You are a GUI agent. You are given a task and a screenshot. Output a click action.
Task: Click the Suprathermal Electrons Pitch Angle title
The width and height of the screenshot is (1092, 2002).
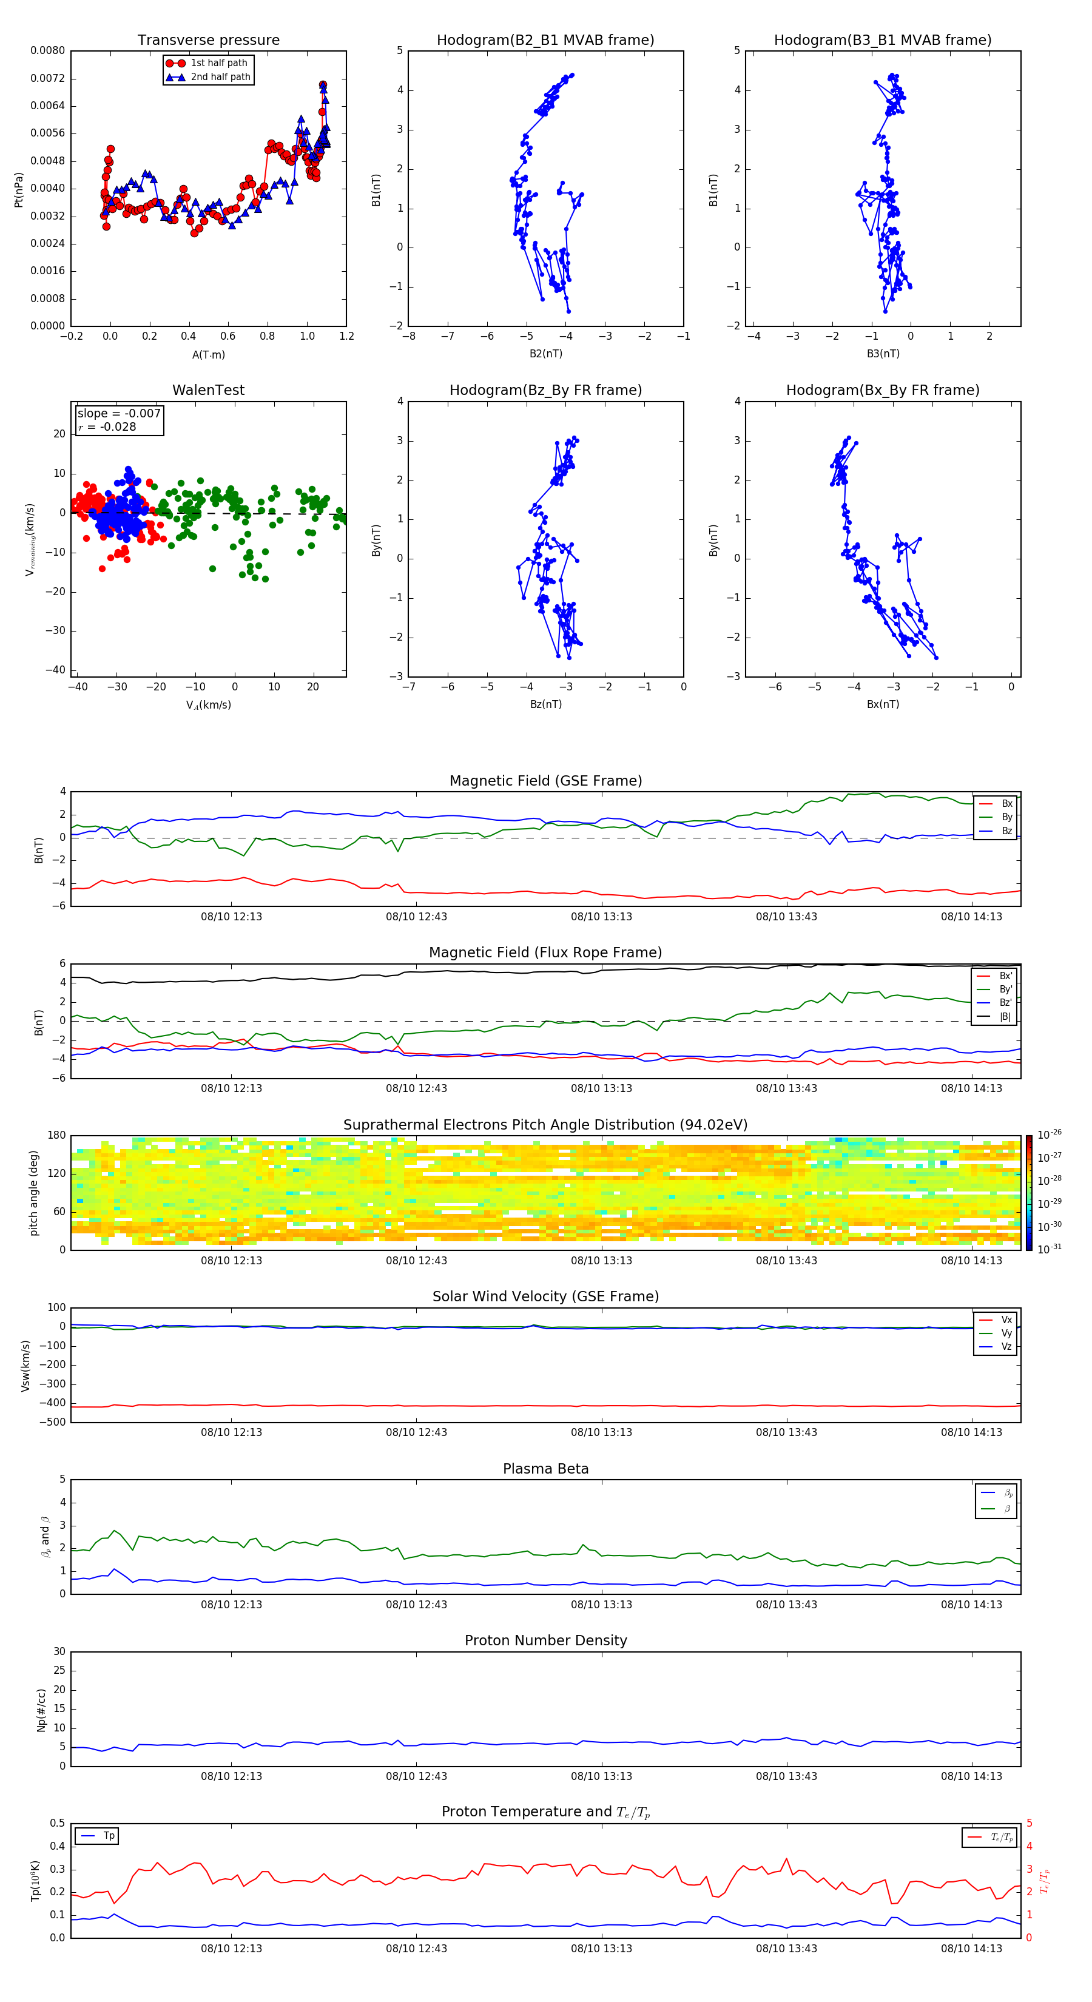pyautogui.click(x=545, y=1125)
